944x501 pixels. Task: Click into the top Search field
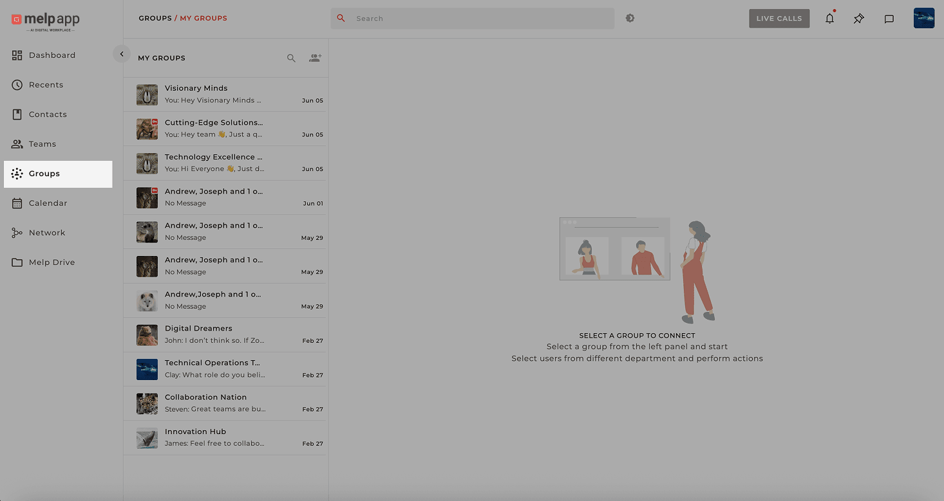(477, 19)
